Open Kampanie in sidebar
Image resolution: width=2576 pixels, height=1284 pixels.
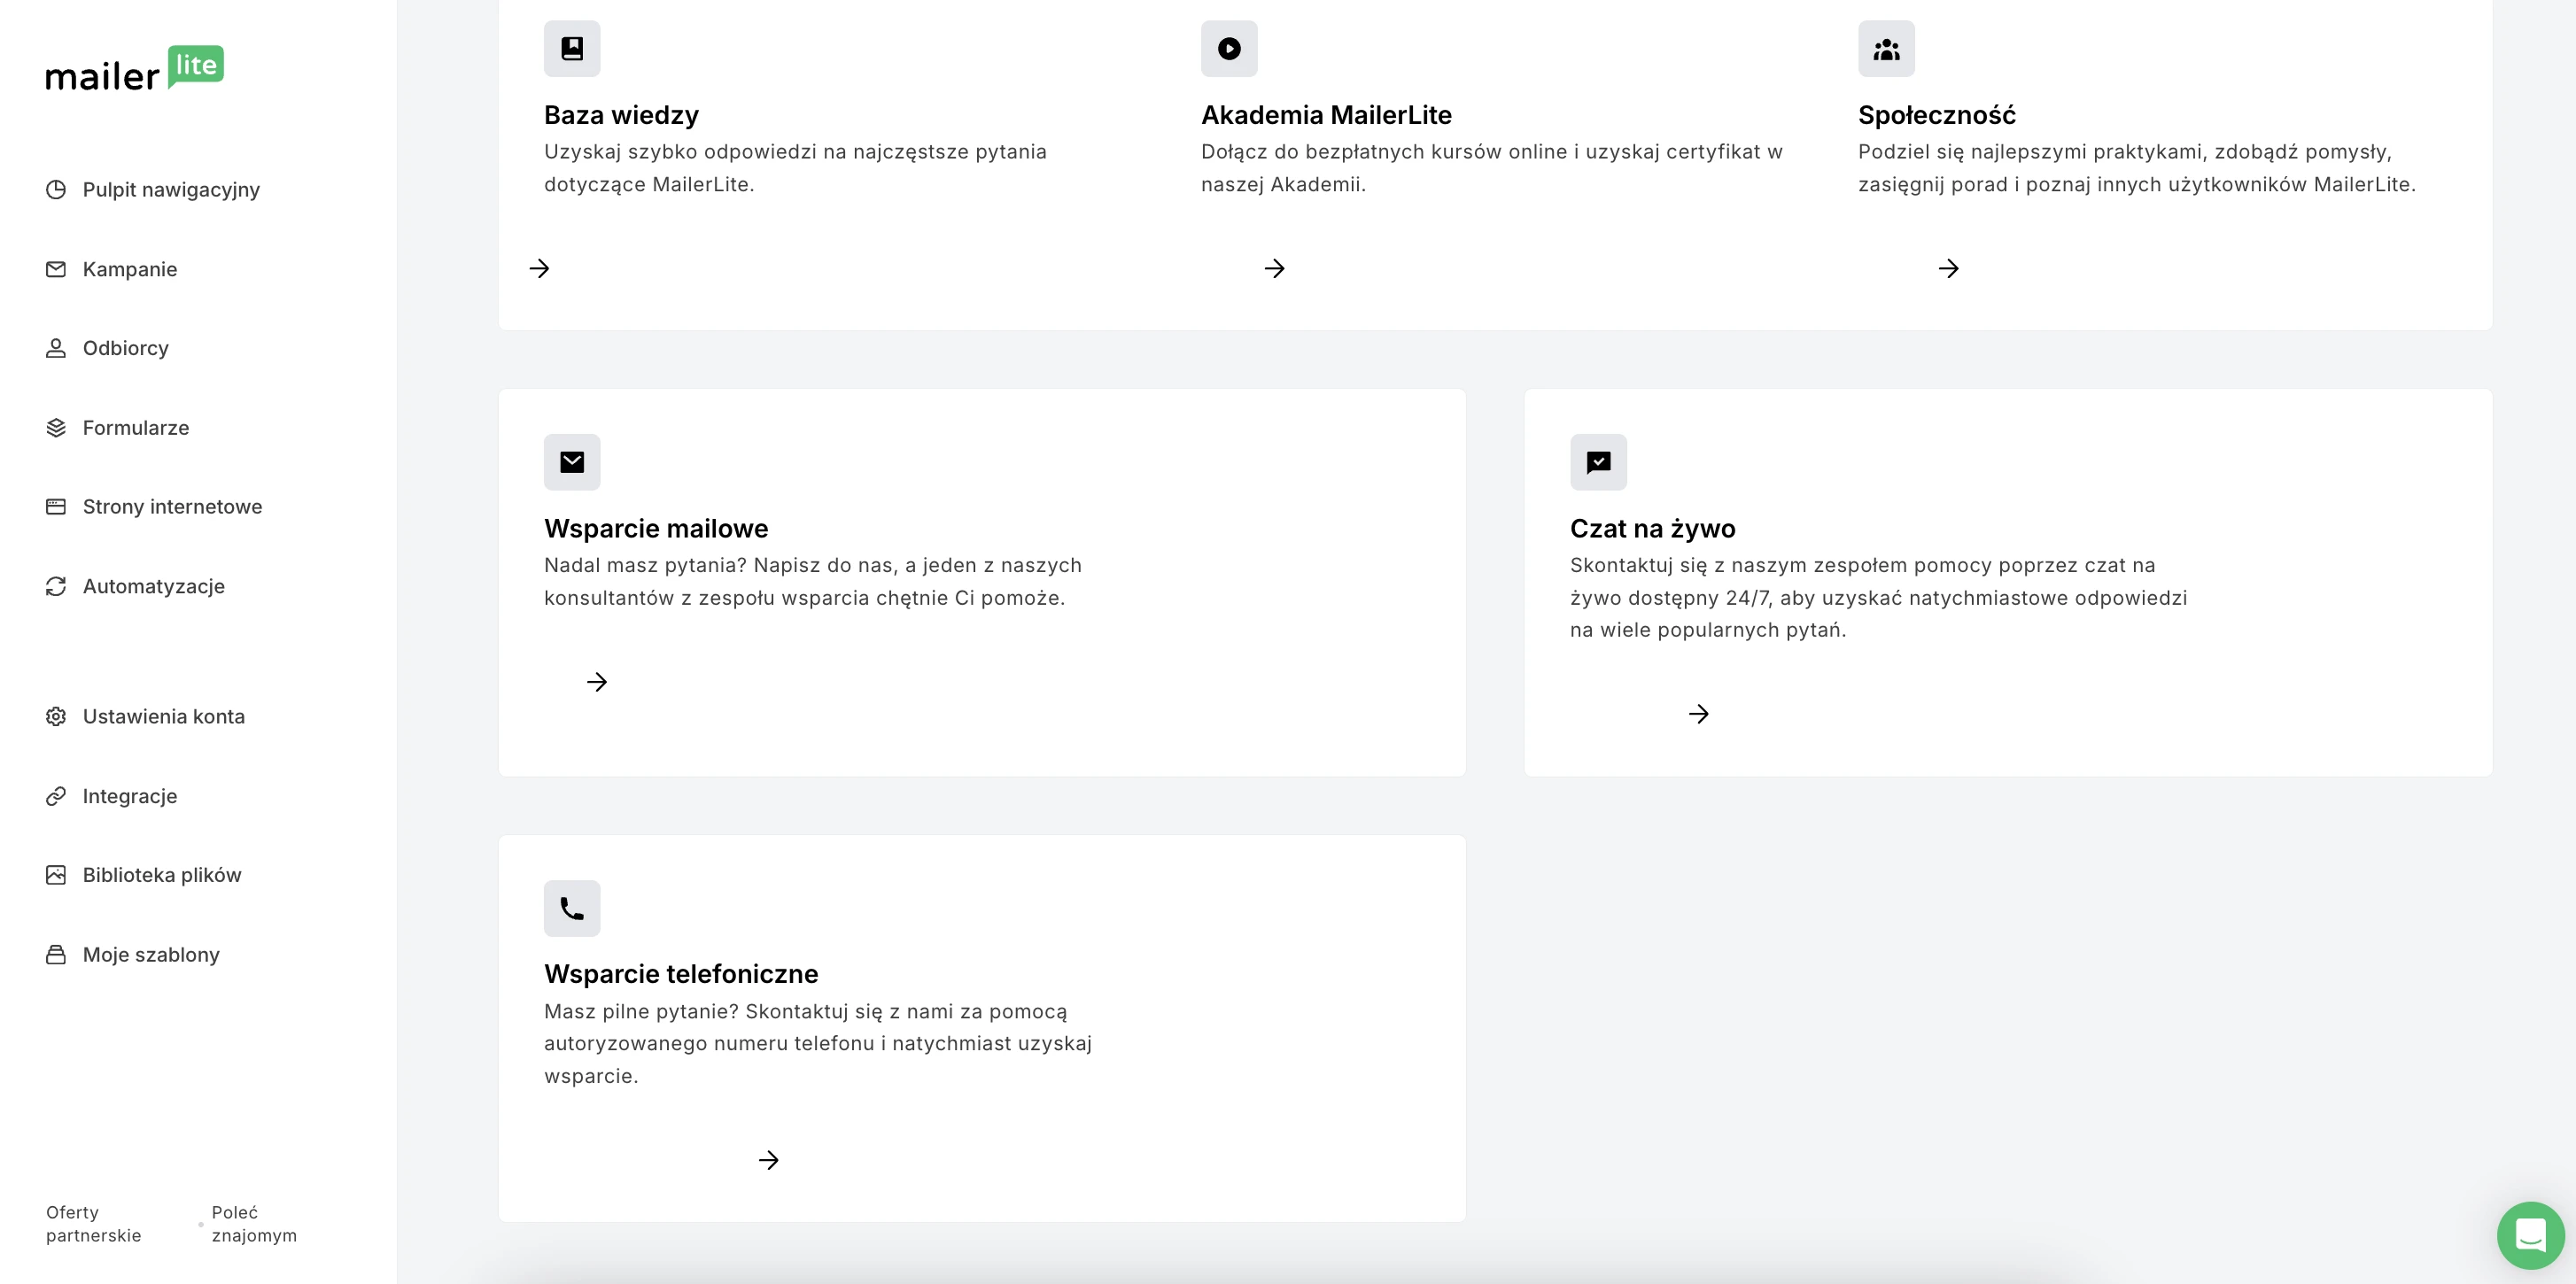click(129, 269)
